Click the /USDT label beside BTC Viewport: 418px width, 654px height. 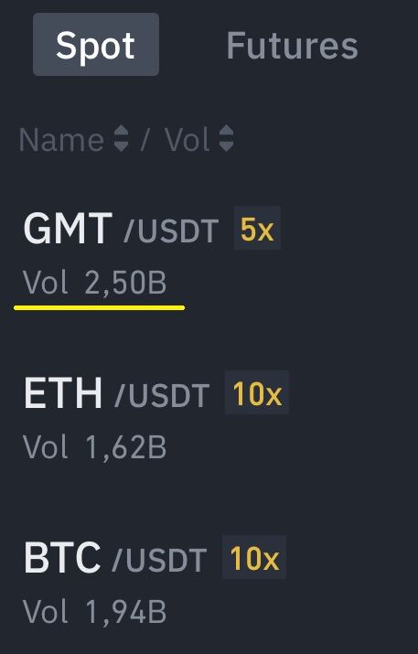tap(160, 560)
